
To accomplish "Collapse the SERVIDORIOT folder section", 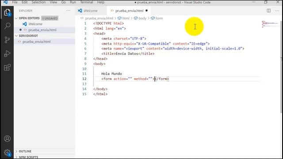I will [16, 36].
